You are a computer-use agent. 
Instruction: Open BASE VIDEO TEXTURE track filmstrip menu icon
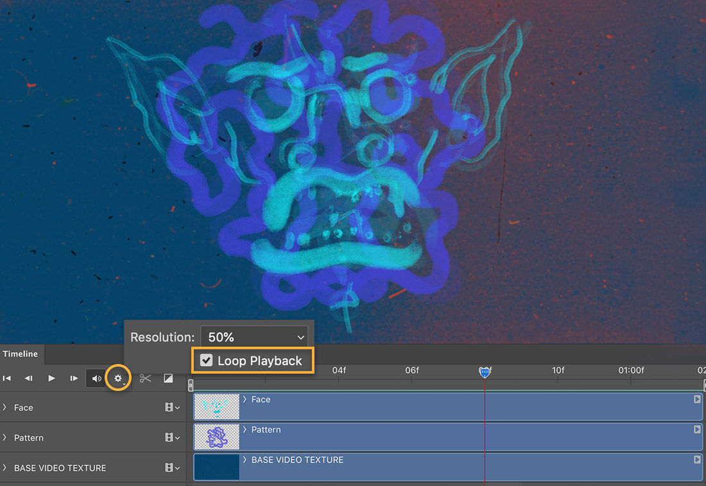(x=168, y=467)
